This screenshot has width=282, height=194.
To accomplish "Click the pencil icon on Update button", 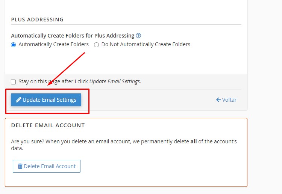I will click(18, 100).
